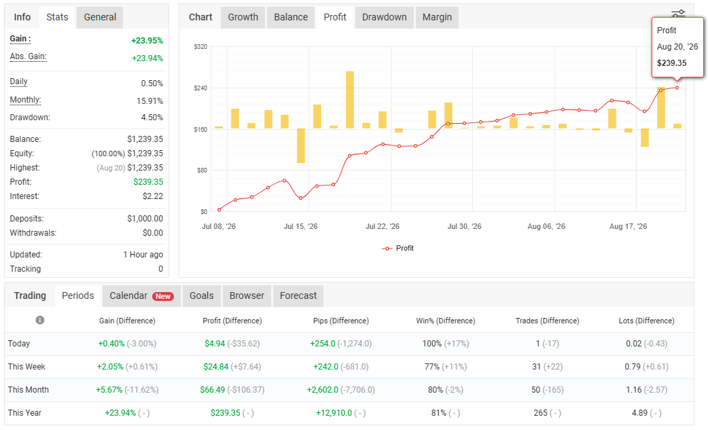Click the $239.35 value in chart tooltip

click(x=671, y=63)
